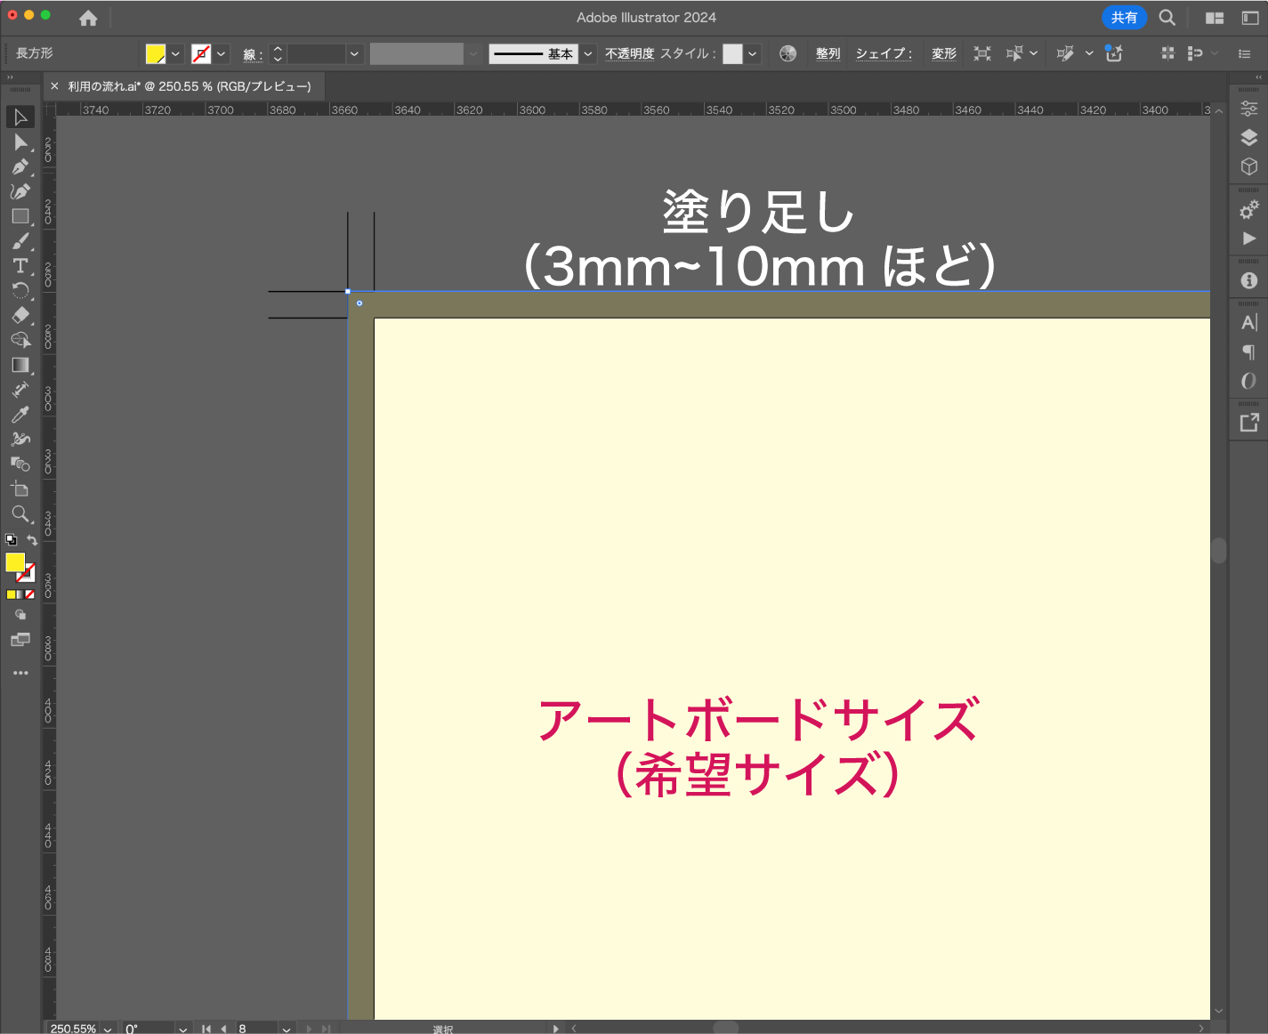This screenshot has height=1034, width=1268.
Task: Click the yellow fill swatch in toolbar
Action: pyautogui.click(x=15, y=562)
